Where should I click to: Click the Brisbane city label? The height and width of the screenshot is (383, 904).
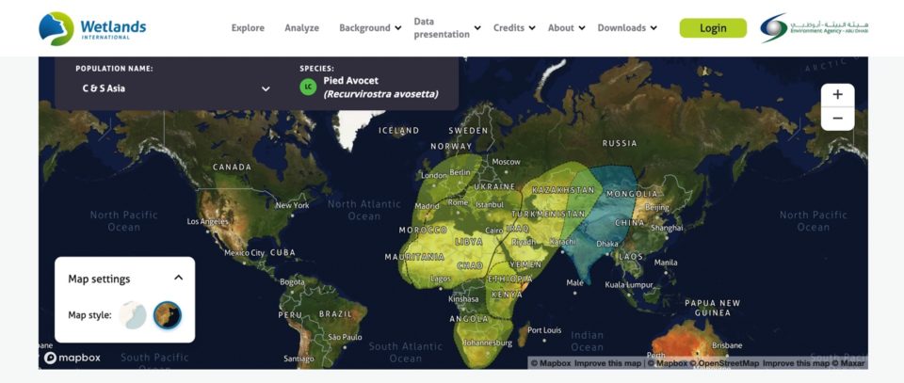point(727,345)
